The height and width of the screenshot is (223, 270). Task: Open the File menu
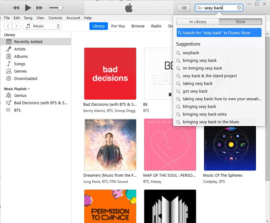pos(7,18)
